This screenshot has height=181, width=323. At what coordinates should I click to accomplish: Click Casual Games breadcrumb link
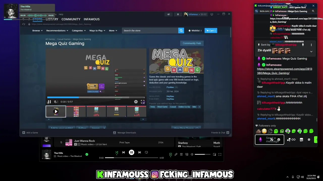click(x=64, y=39)
